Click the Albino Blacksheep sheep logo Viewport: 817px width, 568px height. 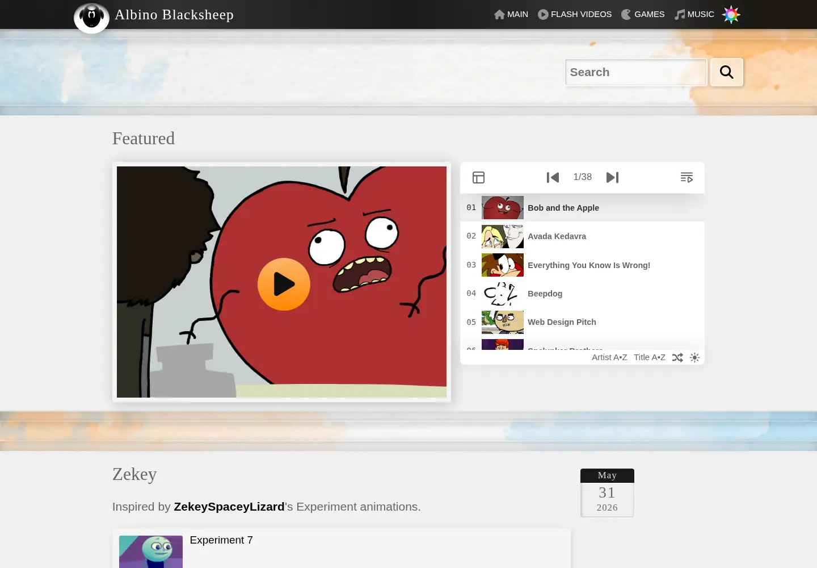pyautogui.click(x=91, y=18)
